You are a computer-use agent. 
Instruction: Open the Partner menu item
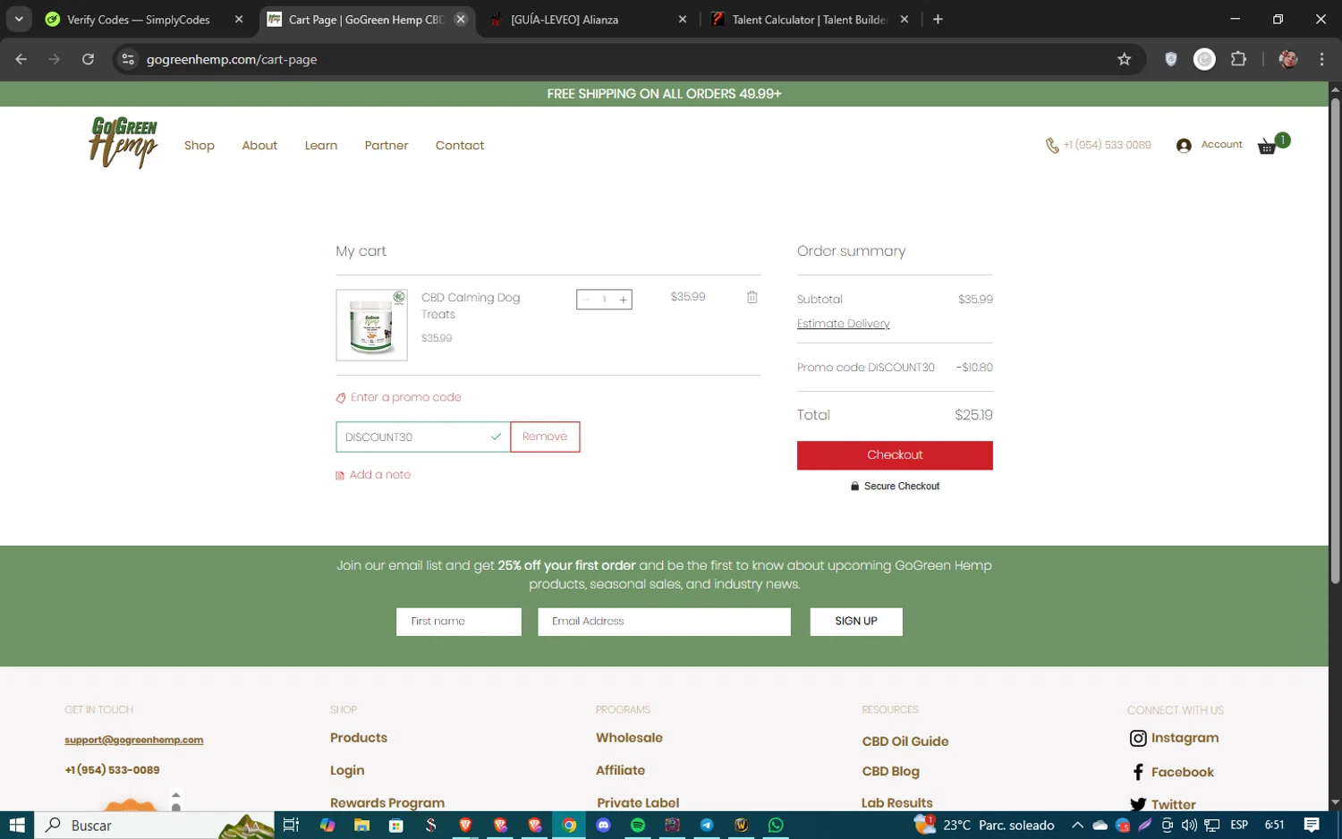[x=386, y=145]
